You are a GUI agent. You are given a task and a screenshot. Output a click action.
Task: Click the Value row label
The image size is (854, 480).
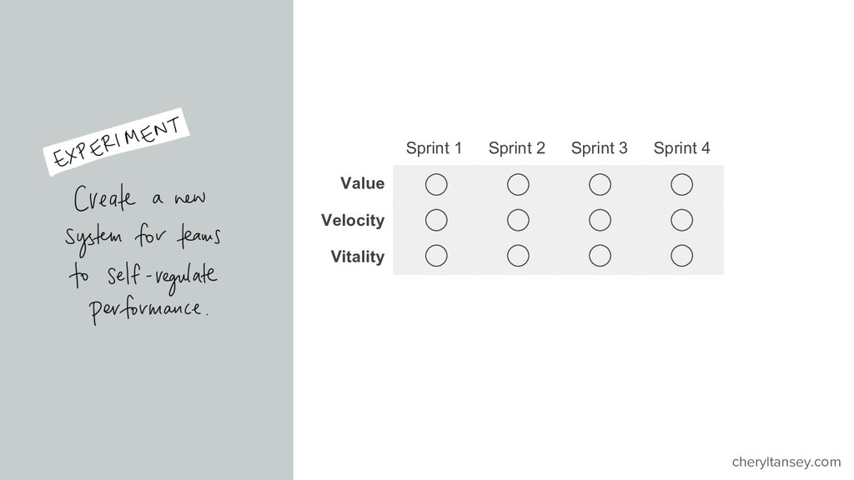[362, 183]
